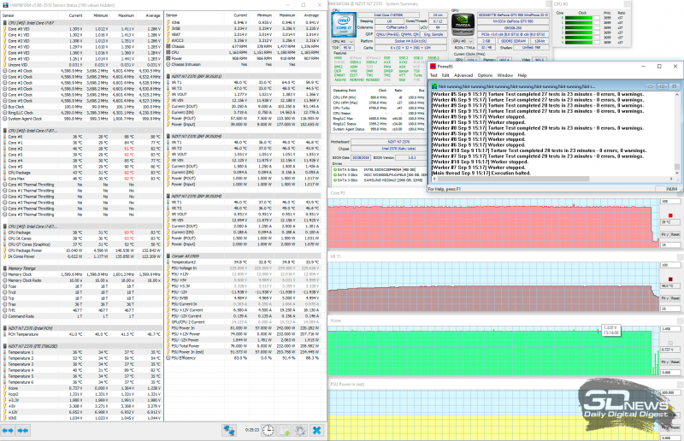
Task: Collapse the first CPU [#0] Intel Core group
Action: (5, 23)
